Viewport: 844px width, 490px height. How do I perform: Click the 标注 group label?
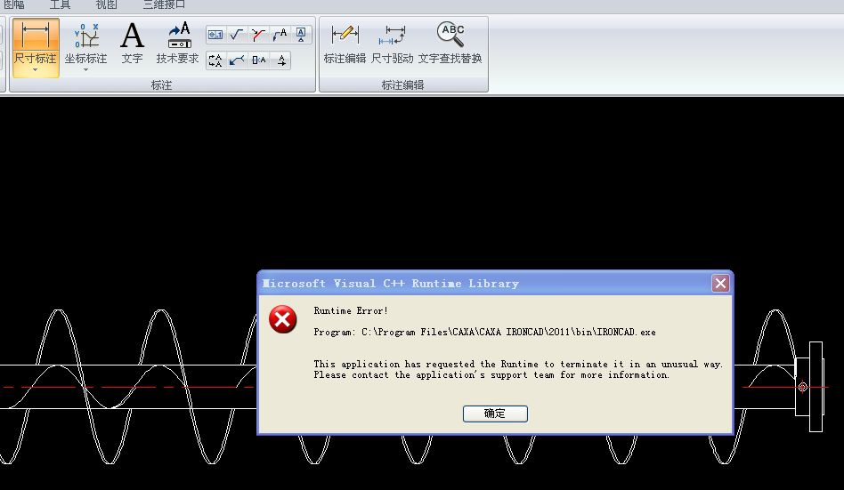click(161, 85)
